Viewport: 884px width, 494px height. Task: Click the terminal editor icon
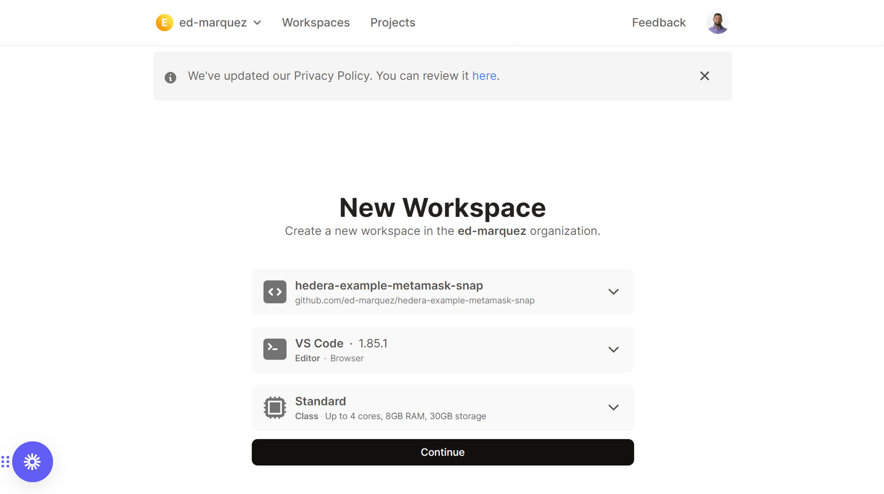274,350
